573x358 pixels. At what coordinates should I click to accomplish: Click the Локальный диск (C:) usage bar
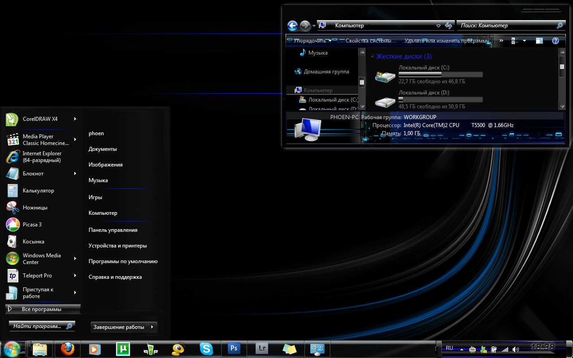pyautogui.click(x=440, y=75)
